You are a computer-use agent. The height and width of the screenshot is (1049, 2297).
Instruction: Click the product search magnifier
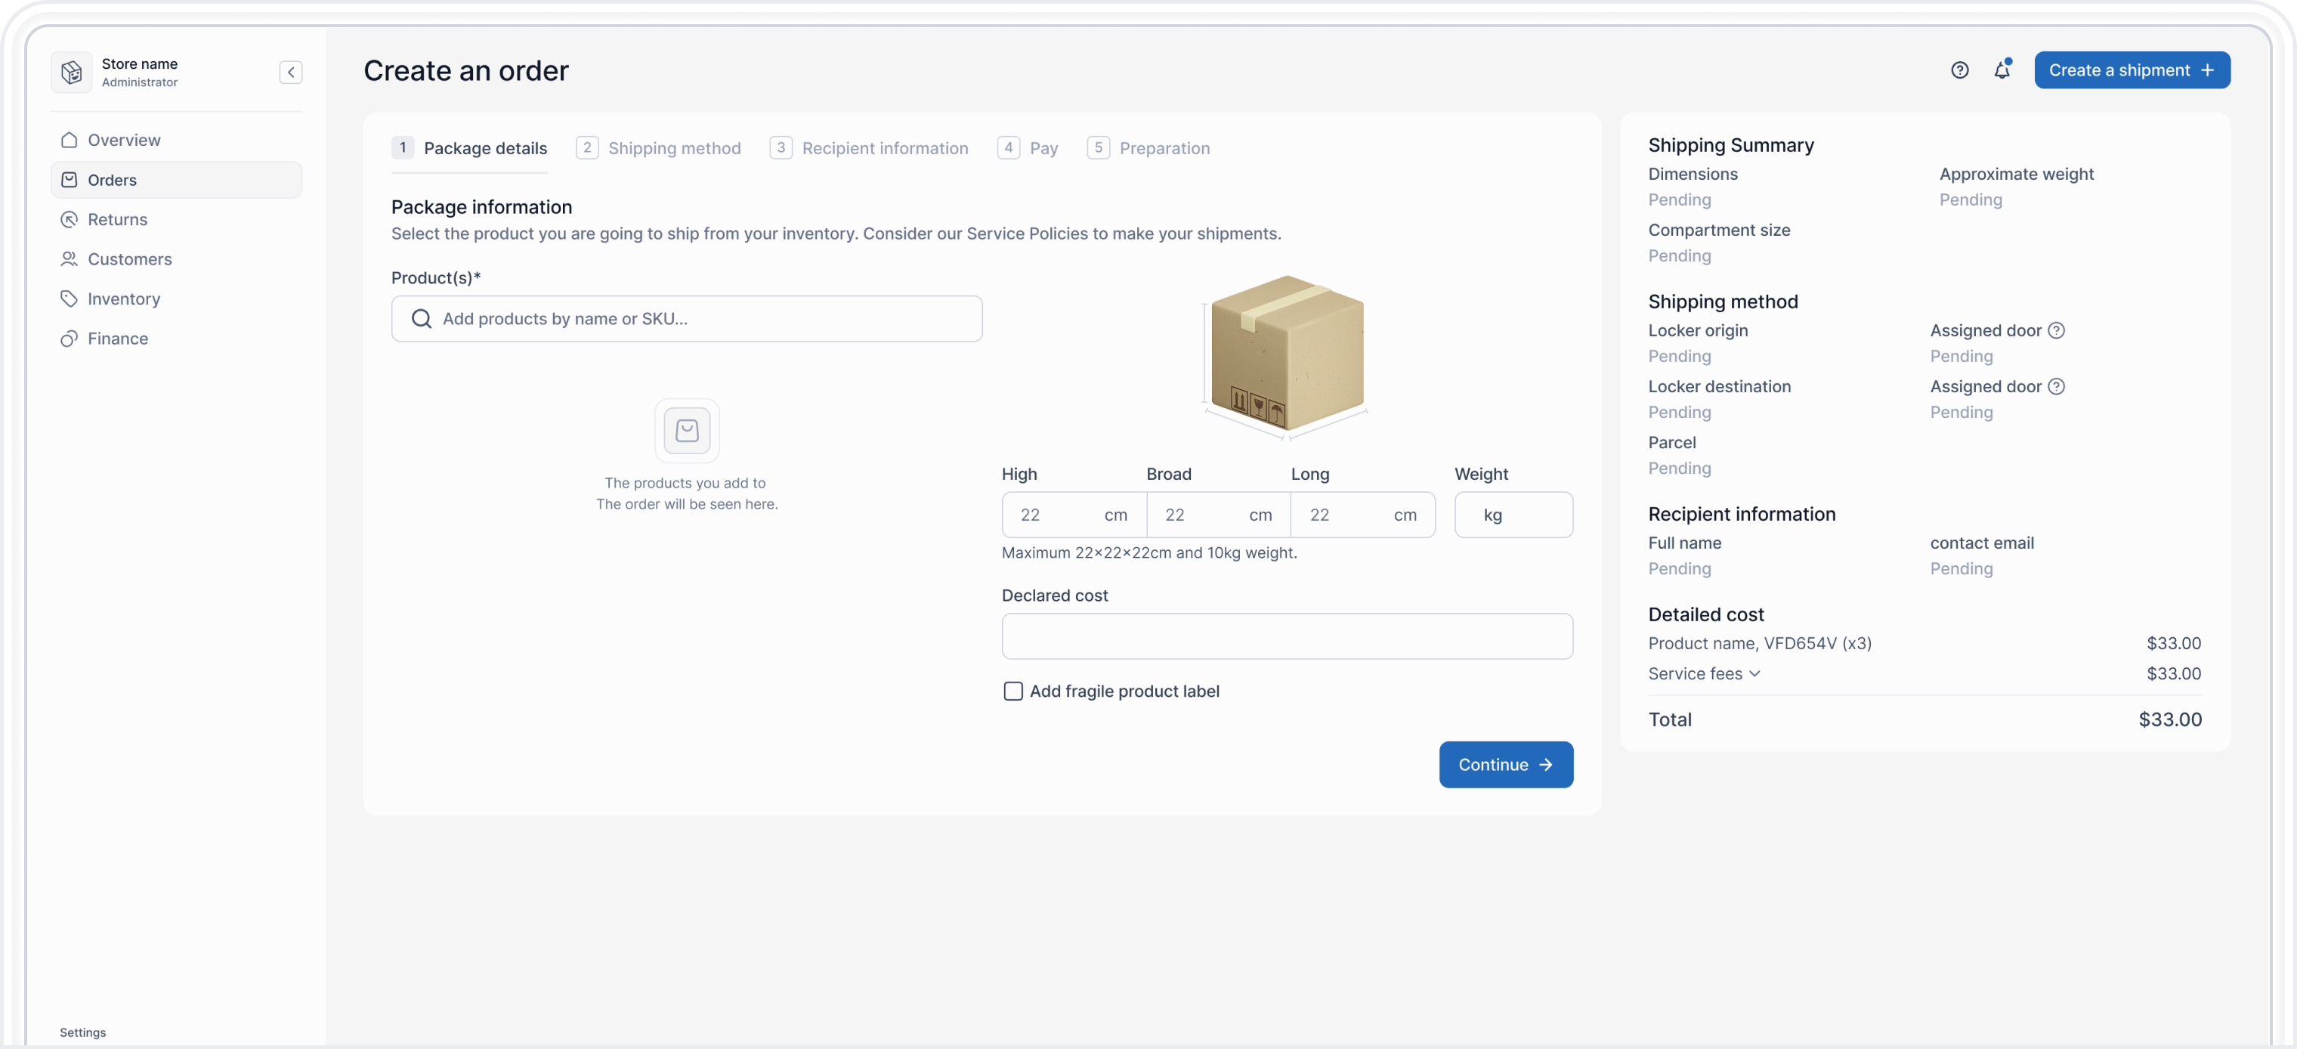422,318
